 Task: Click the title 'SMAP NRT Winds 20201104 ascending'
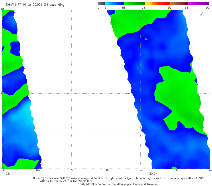(x=35, y=5)
